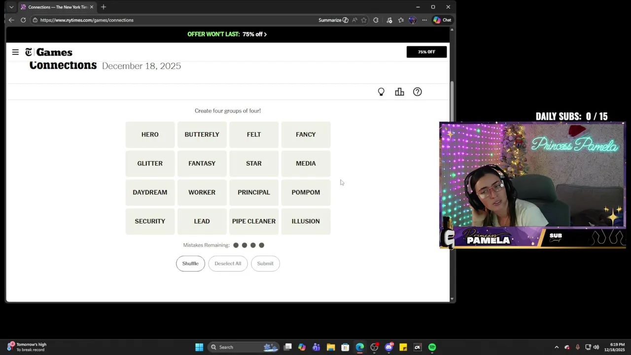Open a new browser tab
Viewport: 631px width, 355px height.
pos(104,7)
